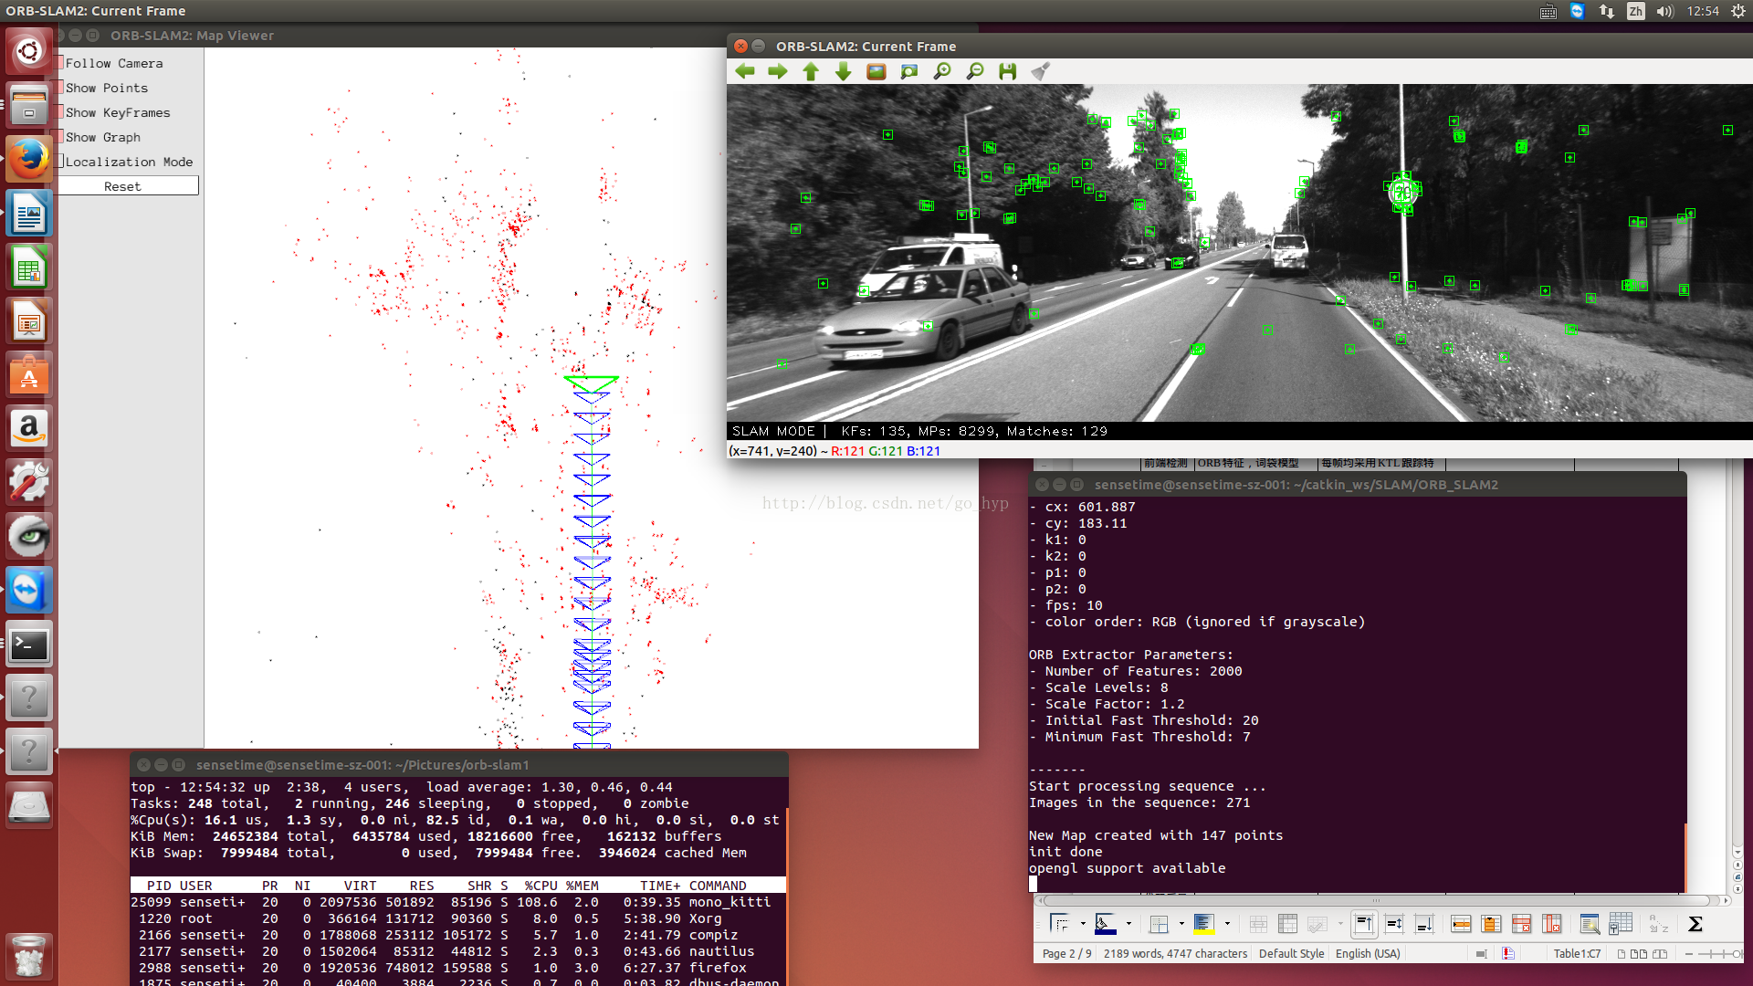Image resolution: width=1753 pixels, height=986 pixels.
Task: Open the session gear menu in top panel
Action: [x=1738, y=11]
